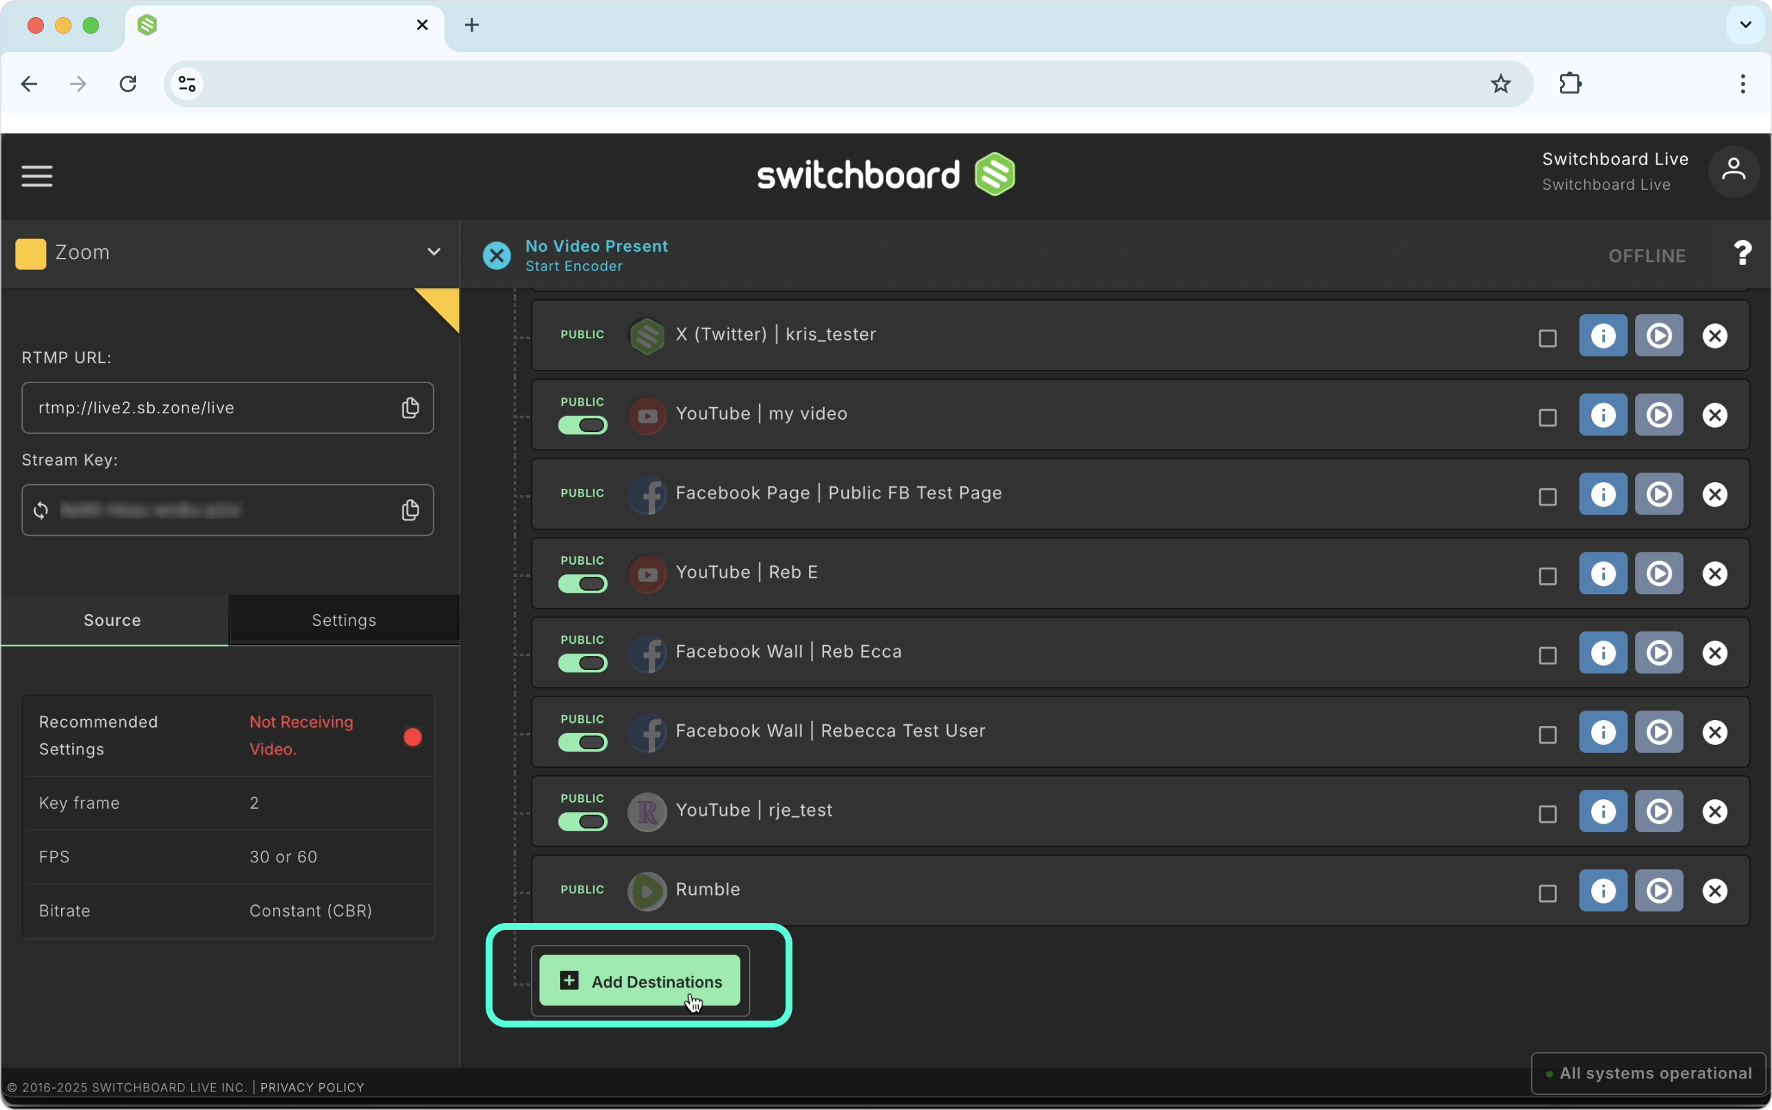This screenshot has width=1772, height=1110.
Task: Click the Stream Key input field
Action: coord(228,510)
